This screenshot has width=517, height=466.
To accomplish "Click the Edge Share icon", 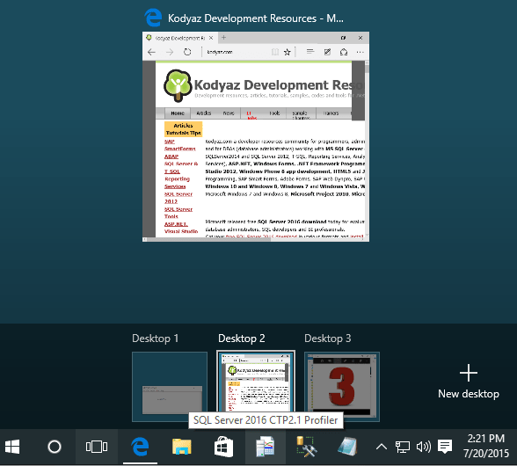I will [344, 52].
